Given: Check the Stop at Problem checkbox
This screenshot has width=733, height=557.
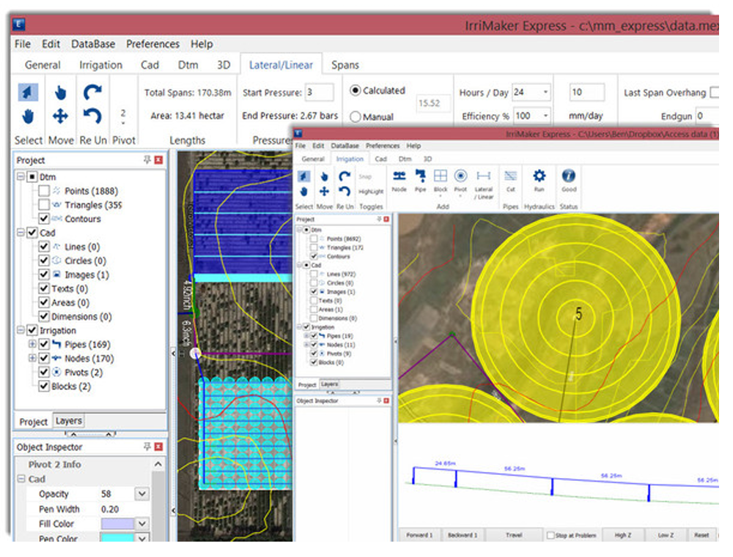Looking at the screenshot, I should pos(551,535).
